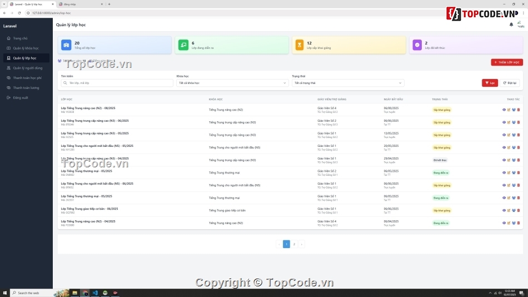528x297 pixels.
Task: Open the user avatar menu
Action: 521,24
